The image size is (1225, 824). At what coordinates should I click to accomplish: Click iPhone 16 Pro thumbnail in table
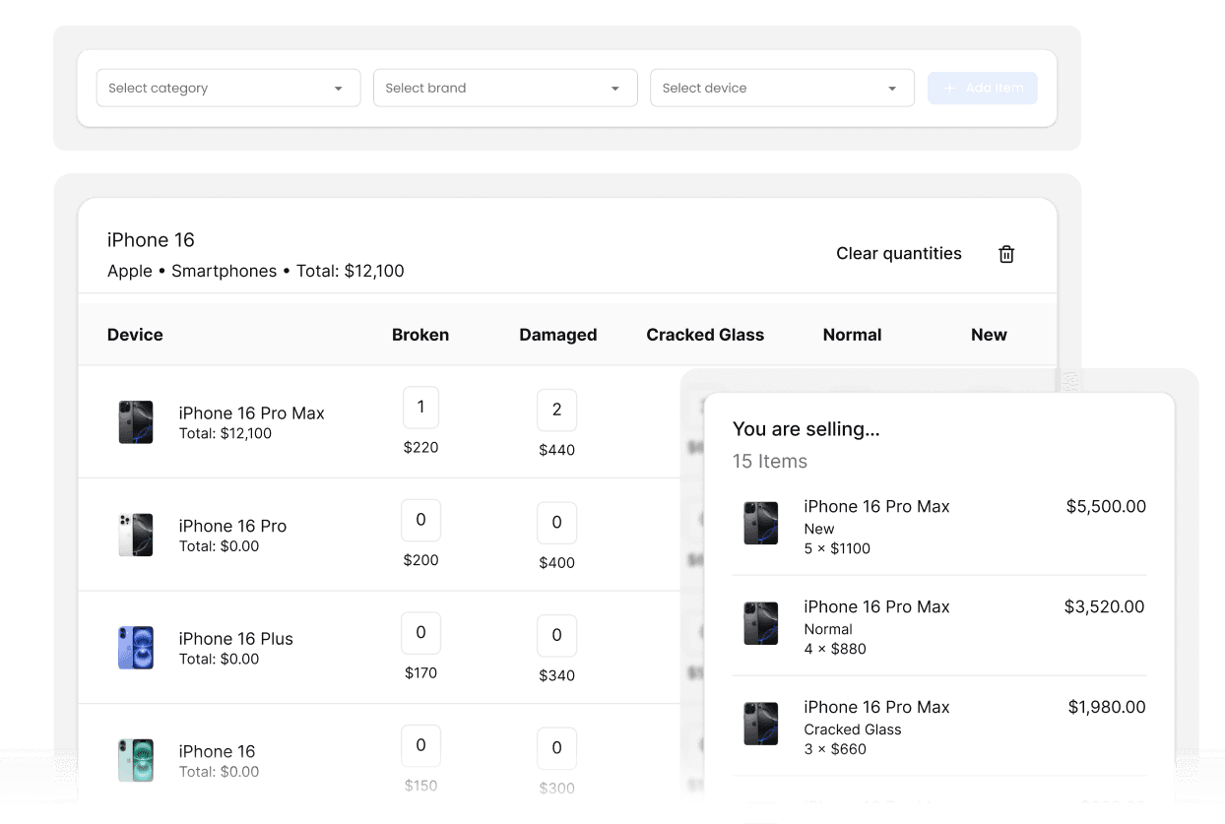point(136,535)
